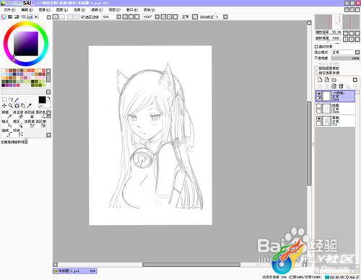Image resolution: width=361 pixels, height=280 pixels.
Task: Open the rotation angle dropdown in toolbar
Action: (157, 17)
